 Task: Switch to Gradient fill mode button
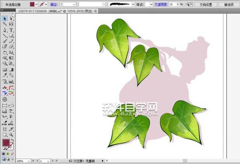(8, 154)
